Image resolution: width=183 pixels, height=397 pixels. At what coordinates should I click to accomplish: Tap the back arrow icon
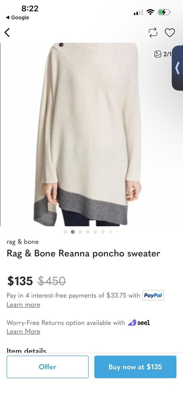point(7,32)
